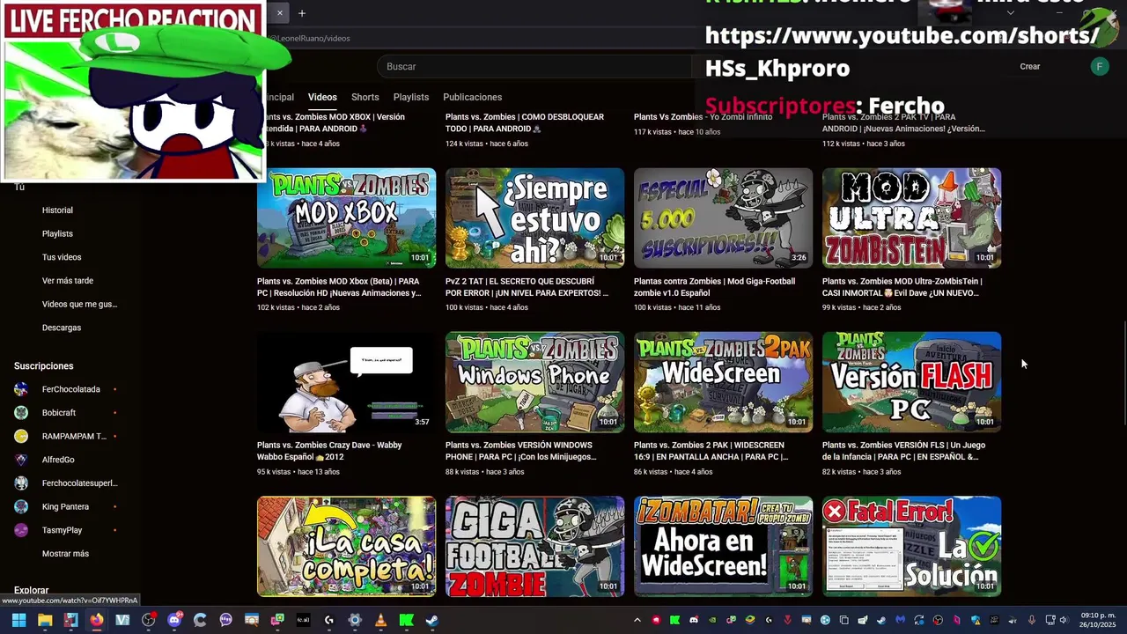Image resolution: width=1127 pixels, height=634 pixels.
Task: Open Discord taskbar icon with notification badge
Action: pos(174,620)
